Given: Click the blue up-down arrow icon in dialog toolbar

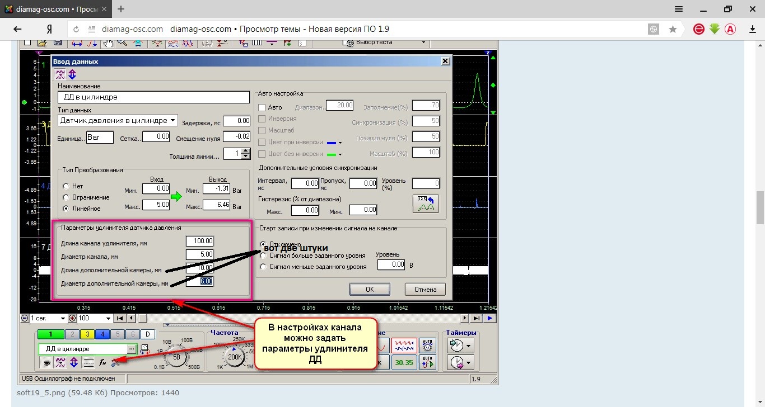Looking at the screenshot, I should tap(72, 74).
